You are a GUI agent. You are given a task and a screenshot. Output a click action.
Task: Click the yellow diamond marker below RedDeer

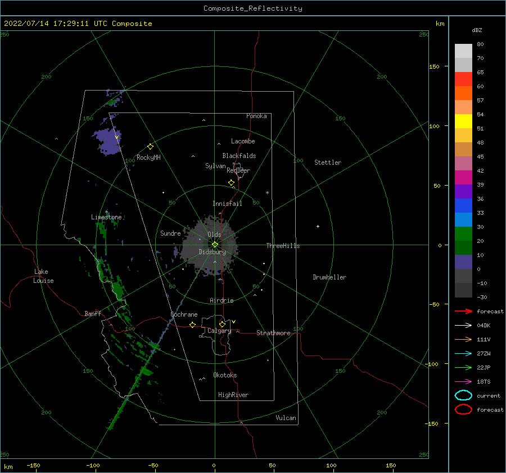click(x=231, y=183)
